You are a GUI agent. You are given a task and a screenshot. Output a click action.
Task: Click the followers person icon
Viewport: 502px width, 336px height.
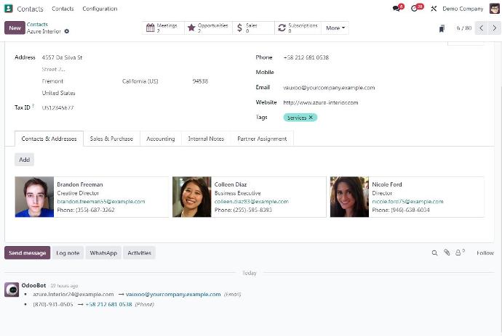458,253
